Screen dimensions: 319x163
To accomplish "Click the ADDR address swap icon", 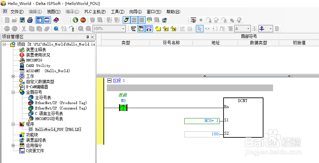I will [x=133, y=29].
